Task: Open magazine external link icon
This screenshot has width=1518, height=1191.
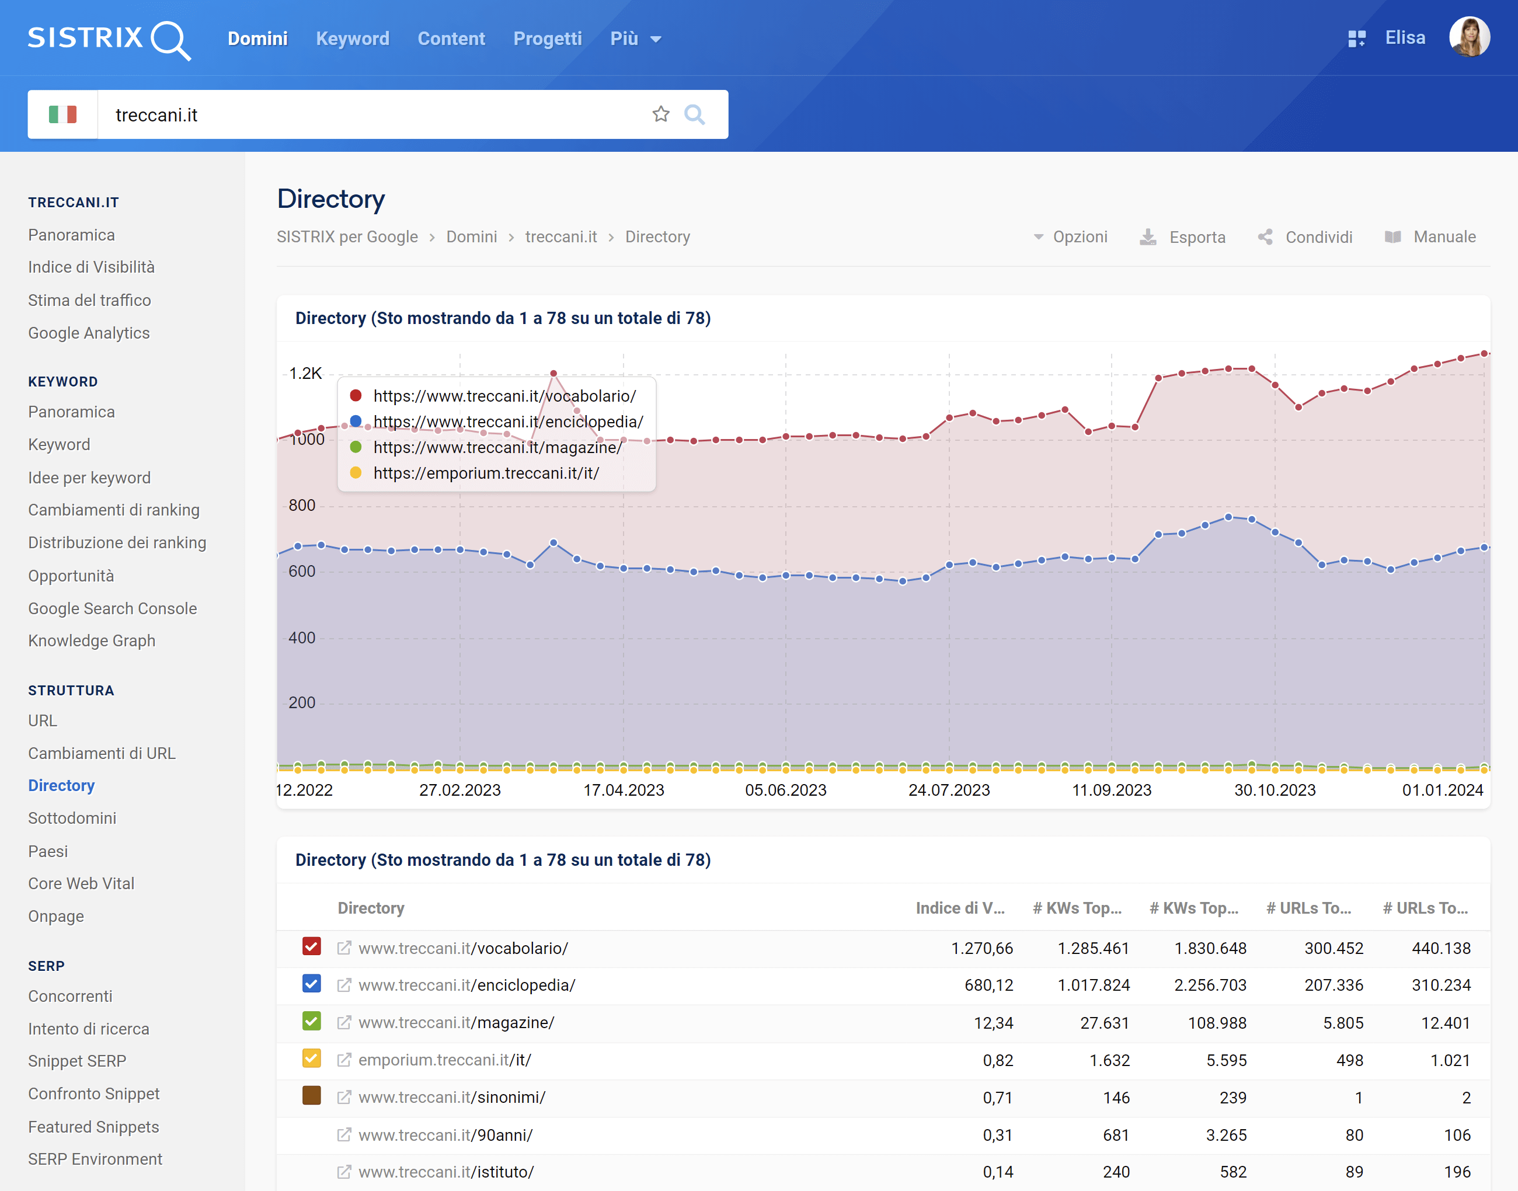Action: [x=344, y=1022]
